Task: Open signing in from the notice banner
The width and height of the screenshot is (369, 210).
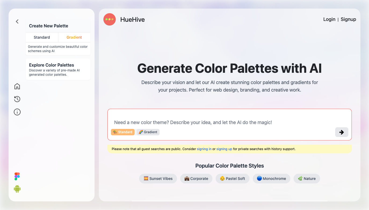Action: pos(204,149)
